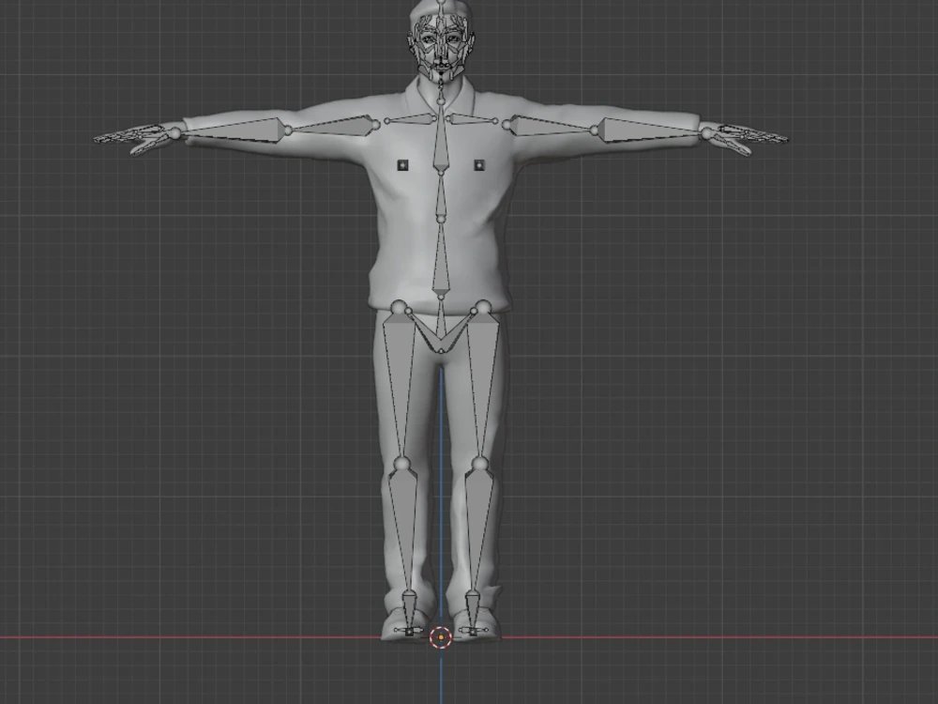Screen dimensions: 938x704
Task: Select the face rig bones on the head
Action: point(441,45)
